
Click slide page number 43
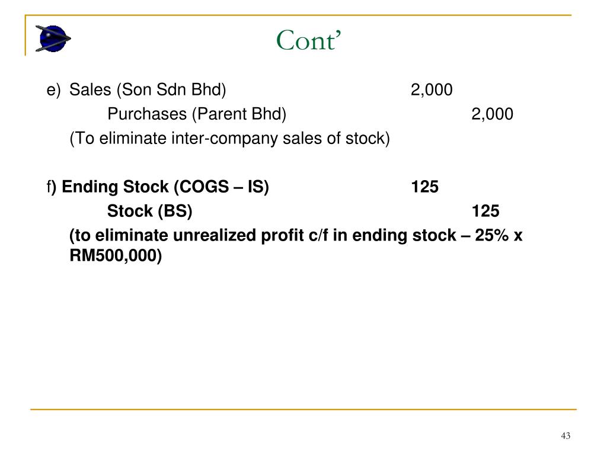click(566, 435)
